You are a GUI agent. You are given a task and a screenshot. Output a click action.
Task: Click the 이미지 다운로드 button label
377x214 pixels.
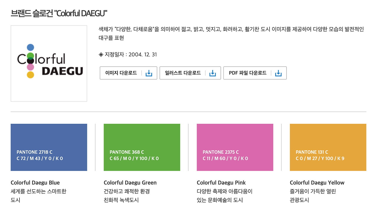click(x=121, y=73)
